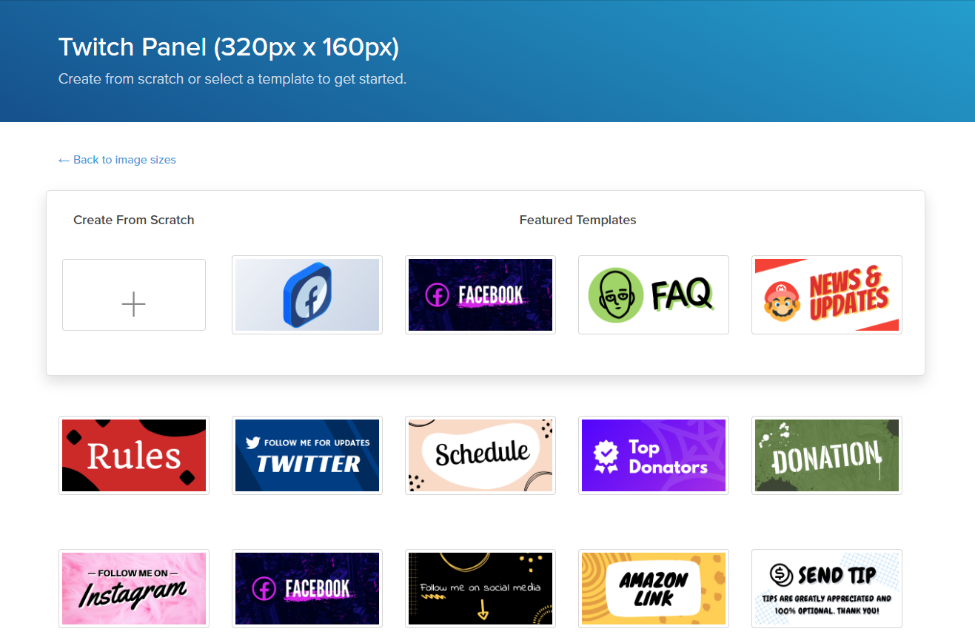Image resolution: width=975 pixels, height=640 pixels.
Task: Click the green face illustration on FAQ template
Action: tap(615, 294)
